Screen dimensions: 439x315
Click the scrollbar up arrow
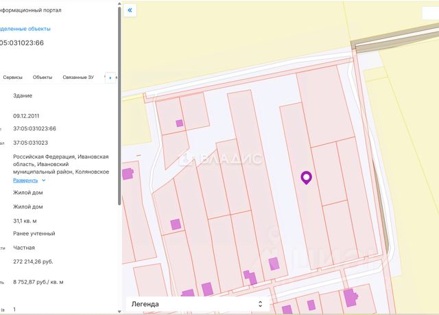point(119,3)
